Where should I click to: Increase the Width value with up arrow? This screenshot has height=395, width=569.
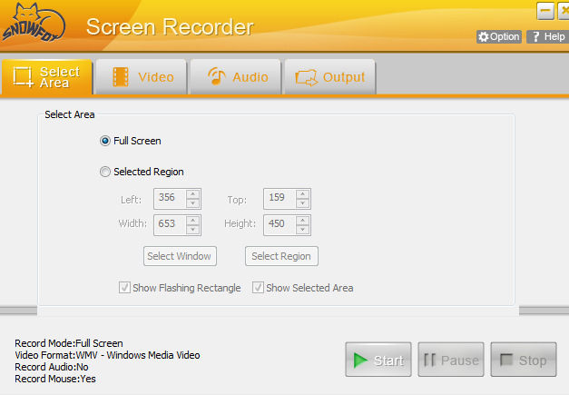[193, 221]
